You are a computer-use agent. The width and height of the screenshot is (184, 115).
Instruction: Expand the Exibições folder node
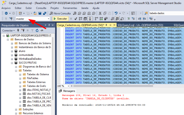point(16,109)
